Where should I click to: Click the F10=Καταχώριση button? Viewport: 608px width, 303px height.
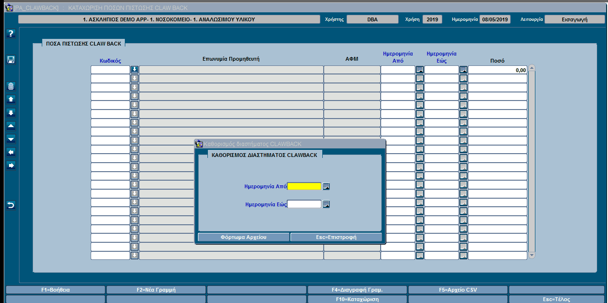coord(357,299)
